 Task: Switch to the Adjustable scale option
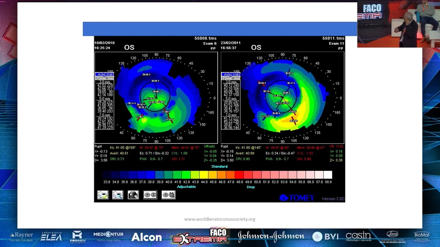(186, 187)
